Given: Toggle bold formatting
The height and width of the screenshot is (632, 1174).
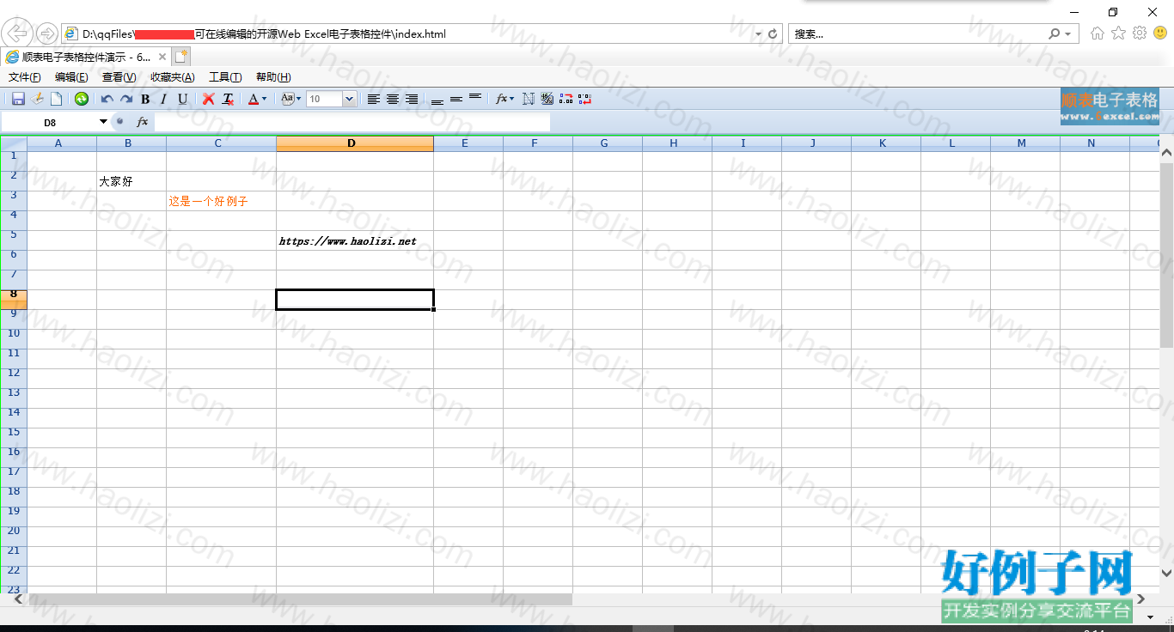Looking at the screenshot, I should point(145,99).
